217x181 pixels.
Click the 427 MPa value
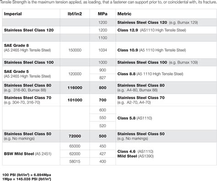click(103, 154)
